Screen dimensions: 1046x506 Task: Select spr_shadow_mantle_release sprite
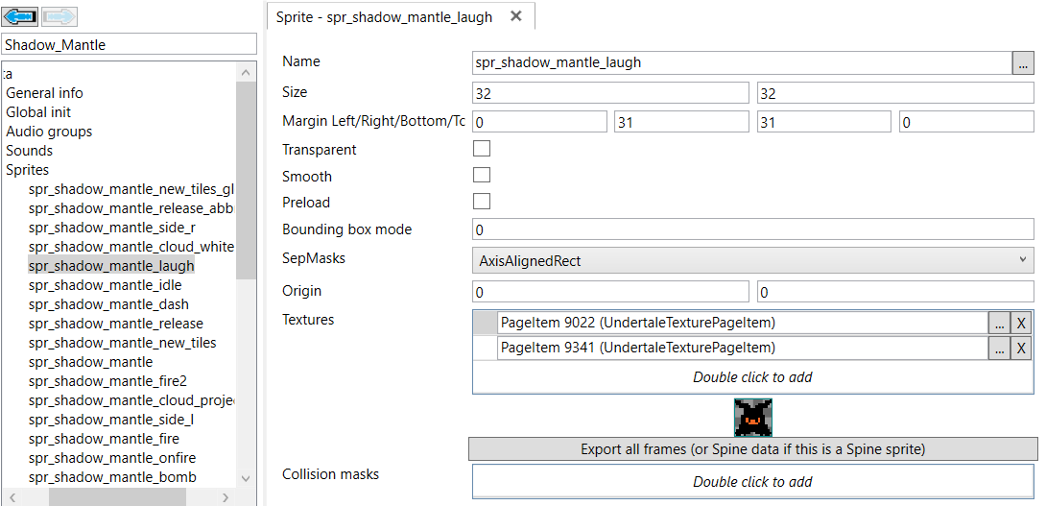(x=116, y=324)
